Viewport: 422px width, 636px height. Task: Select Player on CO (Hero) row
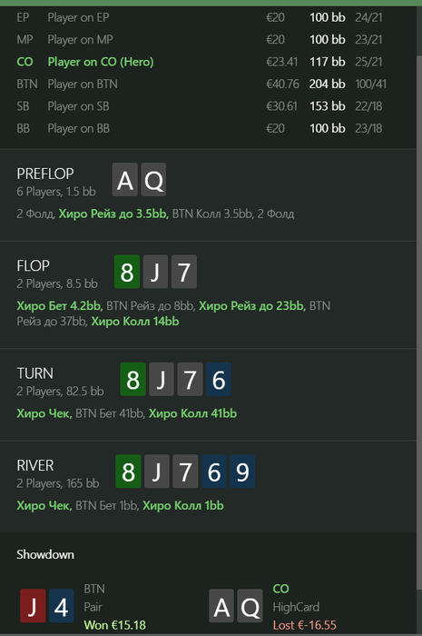[208, 62]
